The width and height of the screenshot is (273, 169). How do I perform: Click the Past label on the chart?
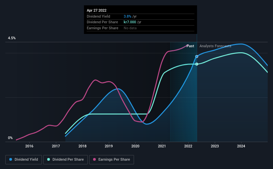(x=190, y=46)
